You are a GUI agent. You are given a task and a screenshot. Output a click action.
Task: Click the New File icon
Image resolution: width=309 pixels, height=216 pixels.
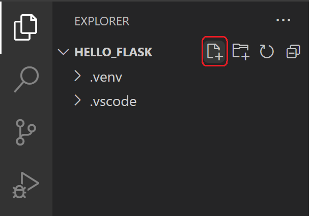click(x=215, y=51)
